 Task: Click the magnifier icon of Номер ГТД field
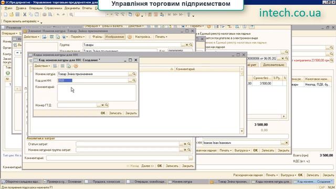(107, 105)
